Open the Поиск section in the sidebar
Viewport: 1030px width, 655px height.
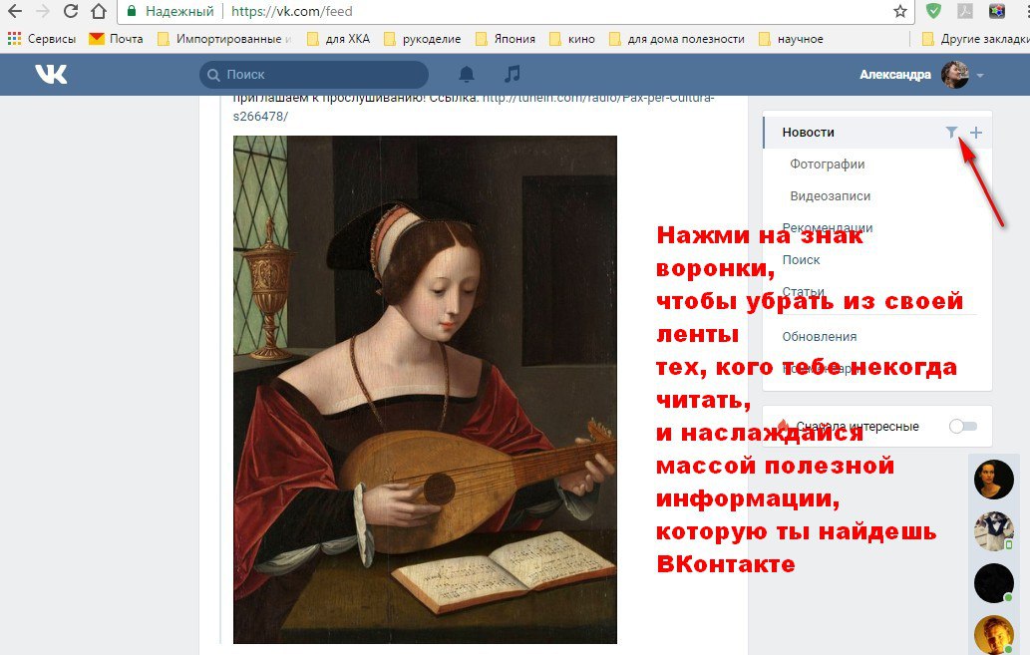801,259
